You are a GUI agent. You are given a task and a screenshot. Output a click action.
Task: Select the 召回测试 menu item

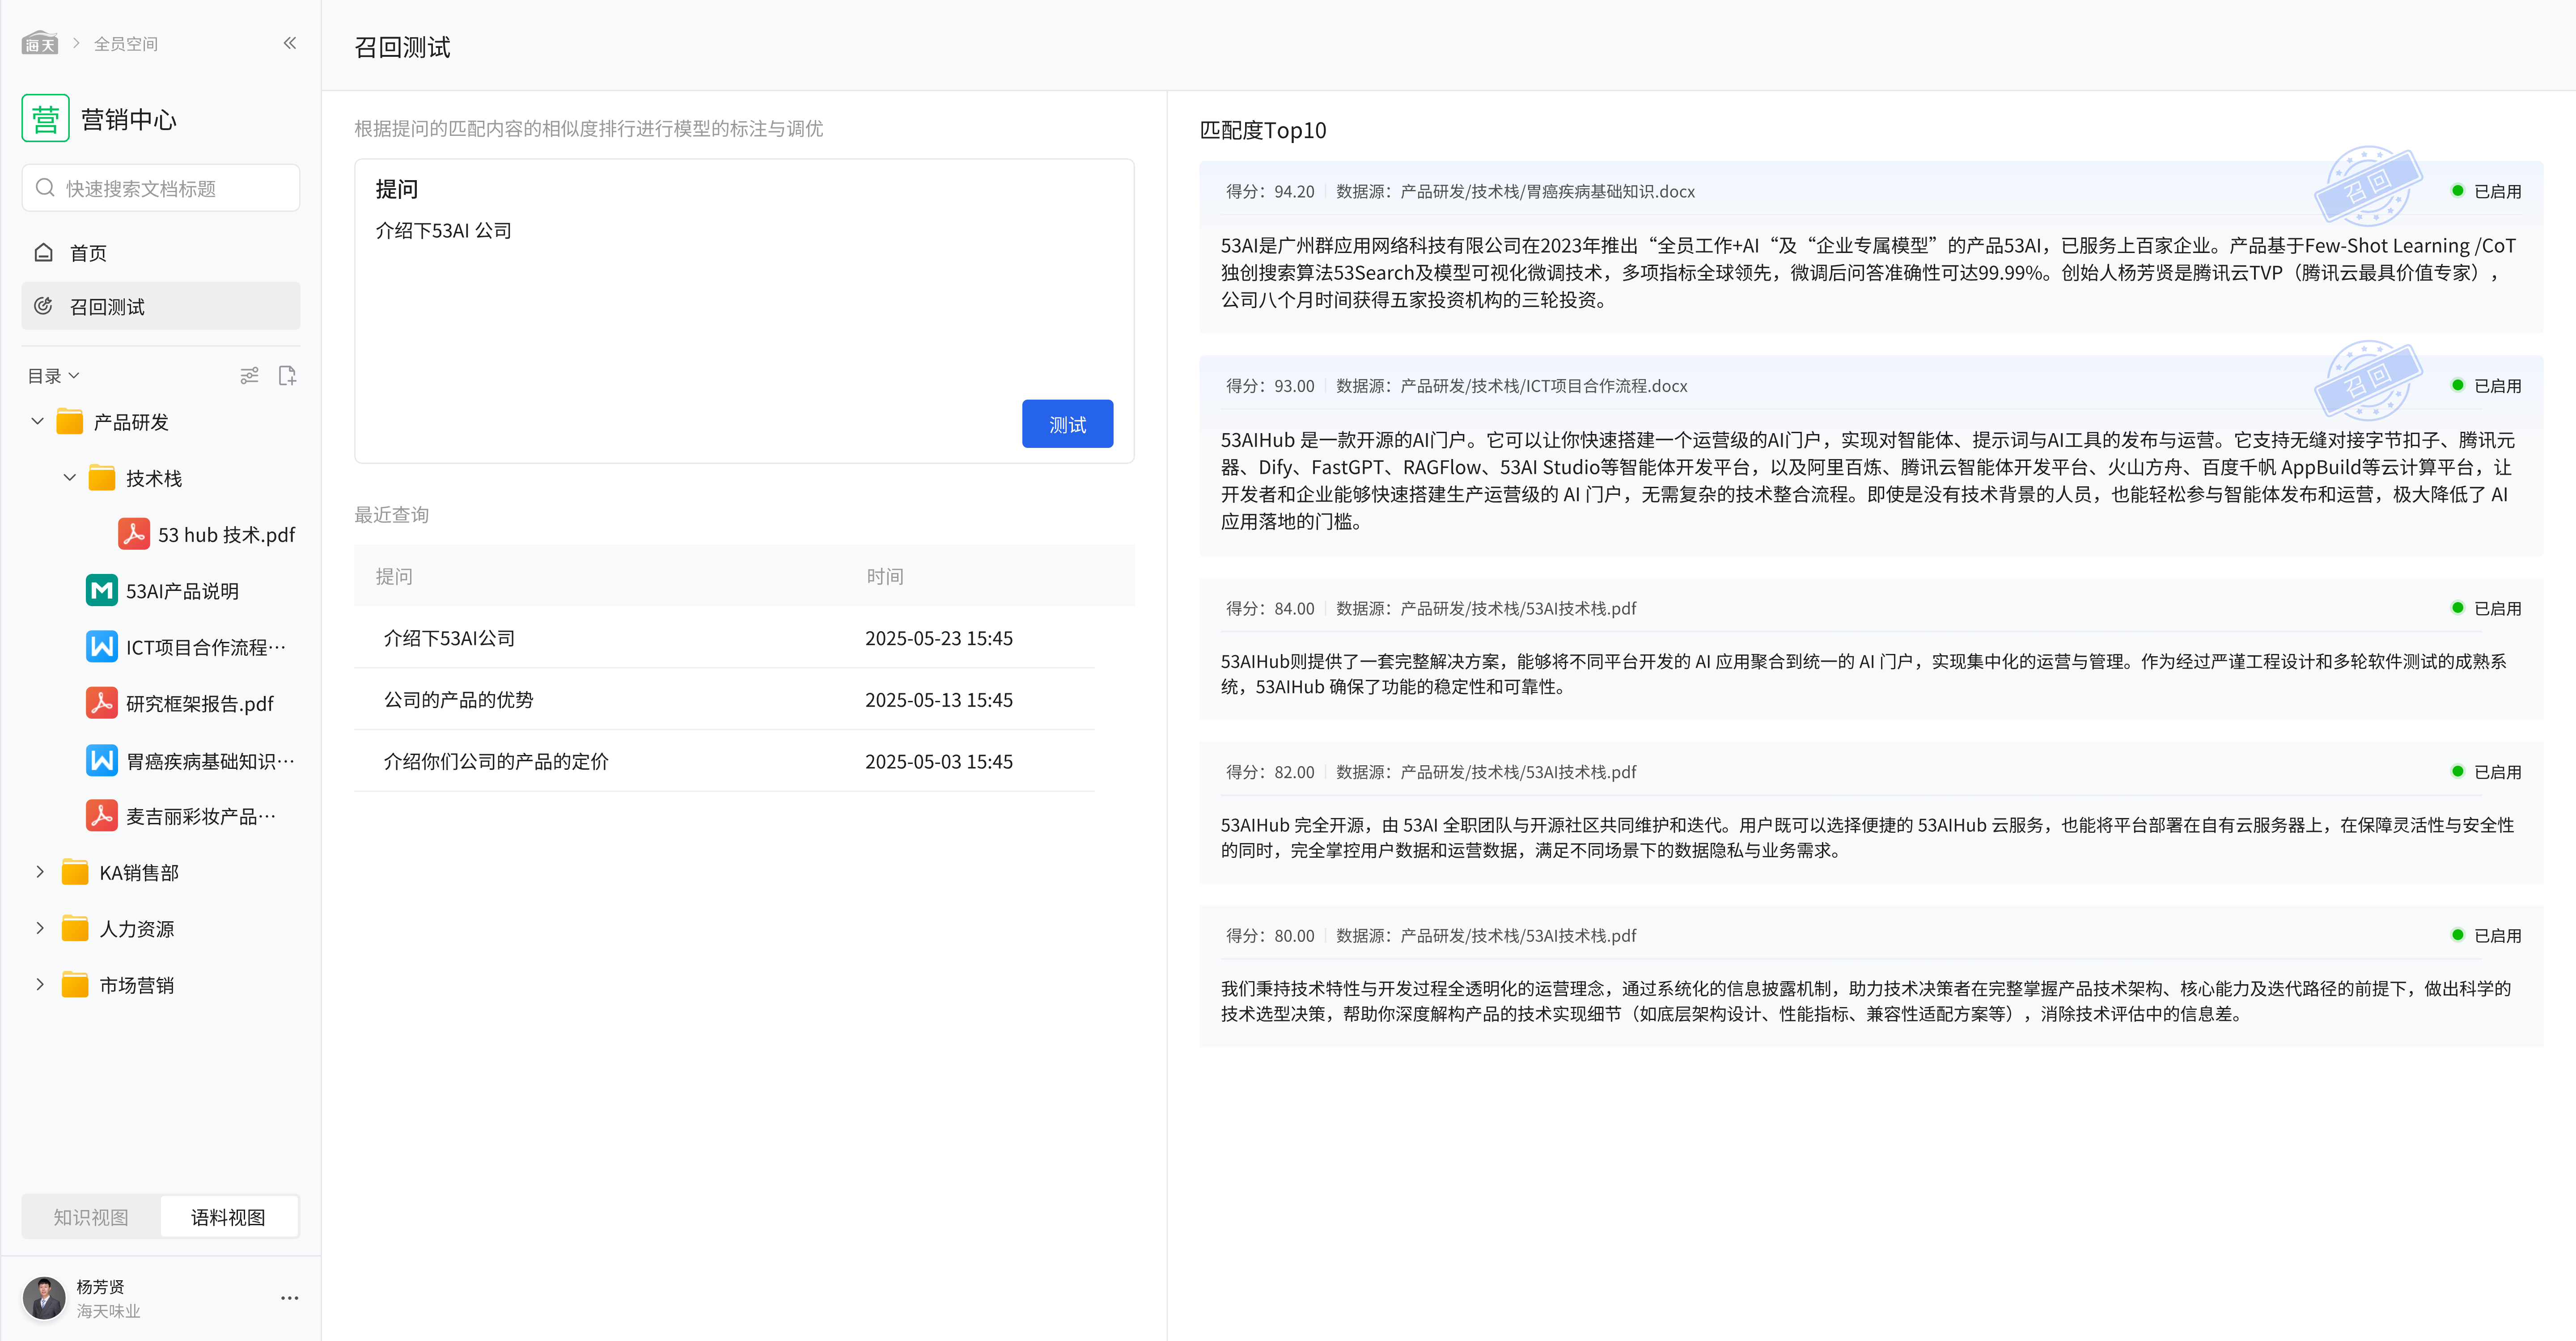coord(107,307)
